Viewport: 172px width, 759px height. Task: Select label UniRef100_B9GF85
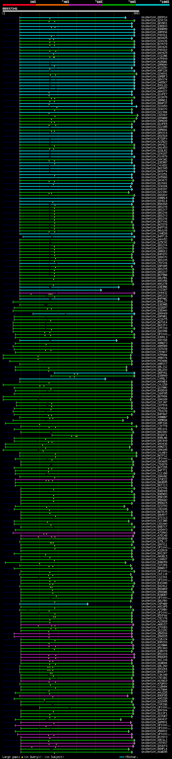pyautogui.click(x=154, y=695)
